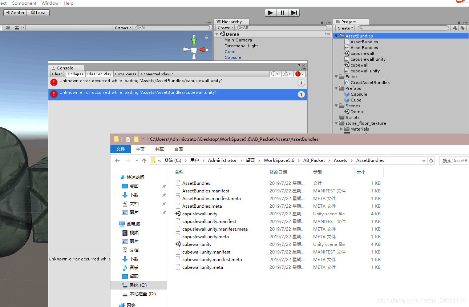Collapse the Editor folder in Project
The image size is (469, 307).
tap(336, 77)
